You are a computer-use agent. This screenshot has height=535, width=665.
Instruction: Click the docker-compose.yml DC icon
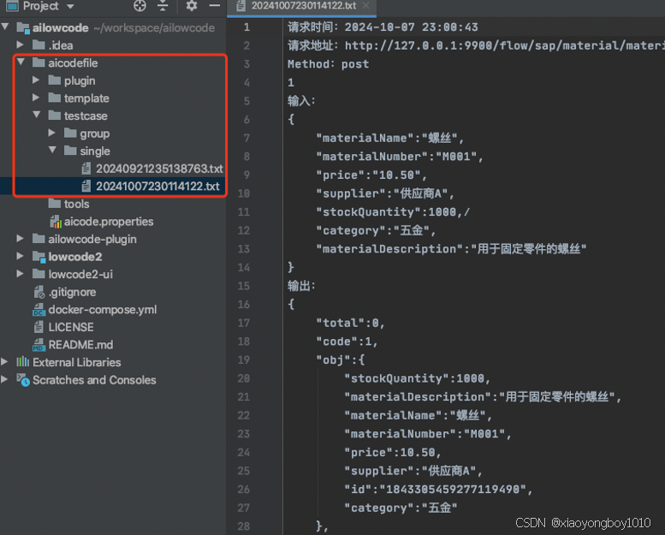[x=39, y=310]
